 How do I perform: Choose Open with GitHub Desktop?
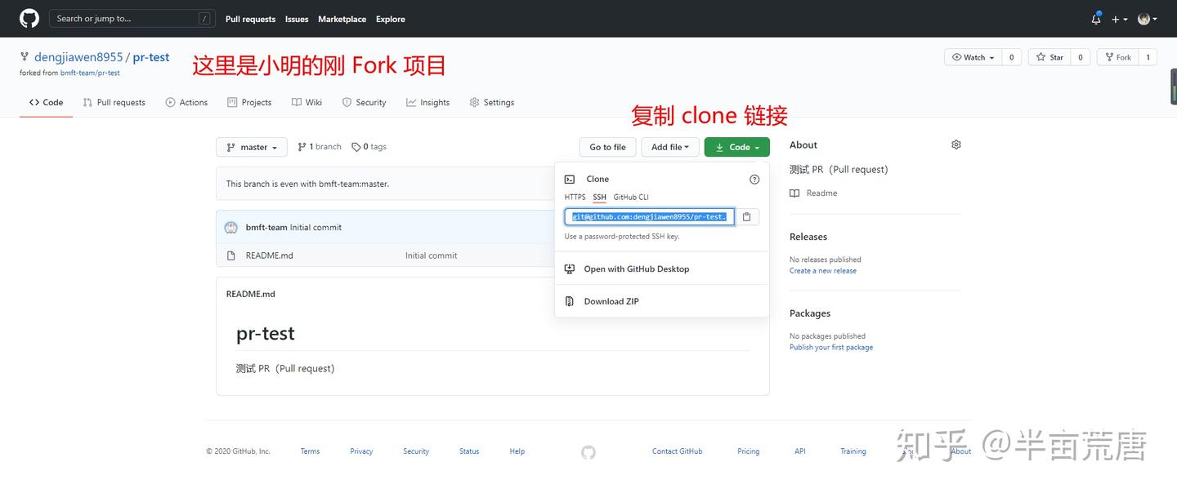pyautogui.click(x=662, y=269)
